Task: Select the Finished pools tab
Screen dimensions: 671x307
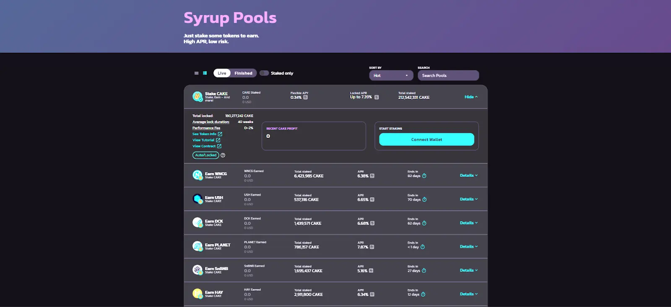Action: click(243, 73)
